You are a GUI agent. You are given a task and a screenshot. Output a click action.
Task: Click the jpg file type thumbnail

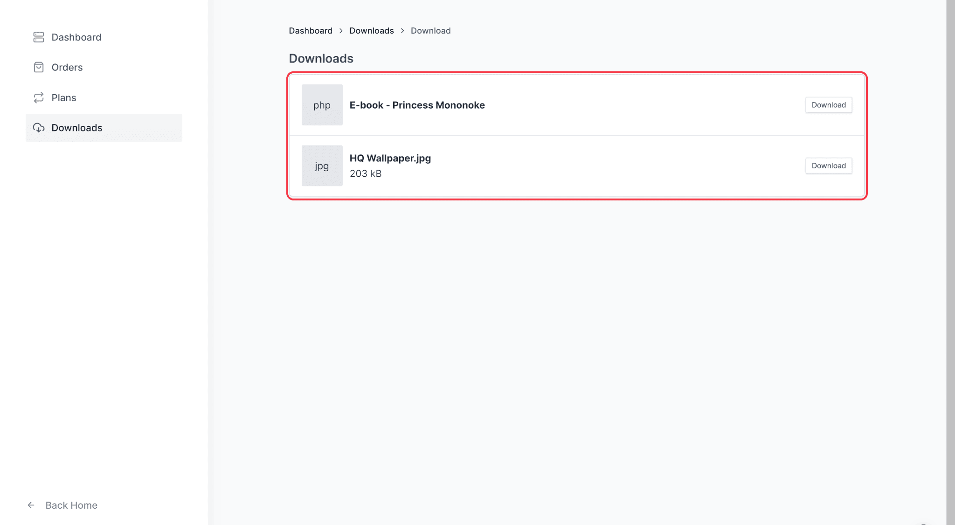click(x=322, y=166)
